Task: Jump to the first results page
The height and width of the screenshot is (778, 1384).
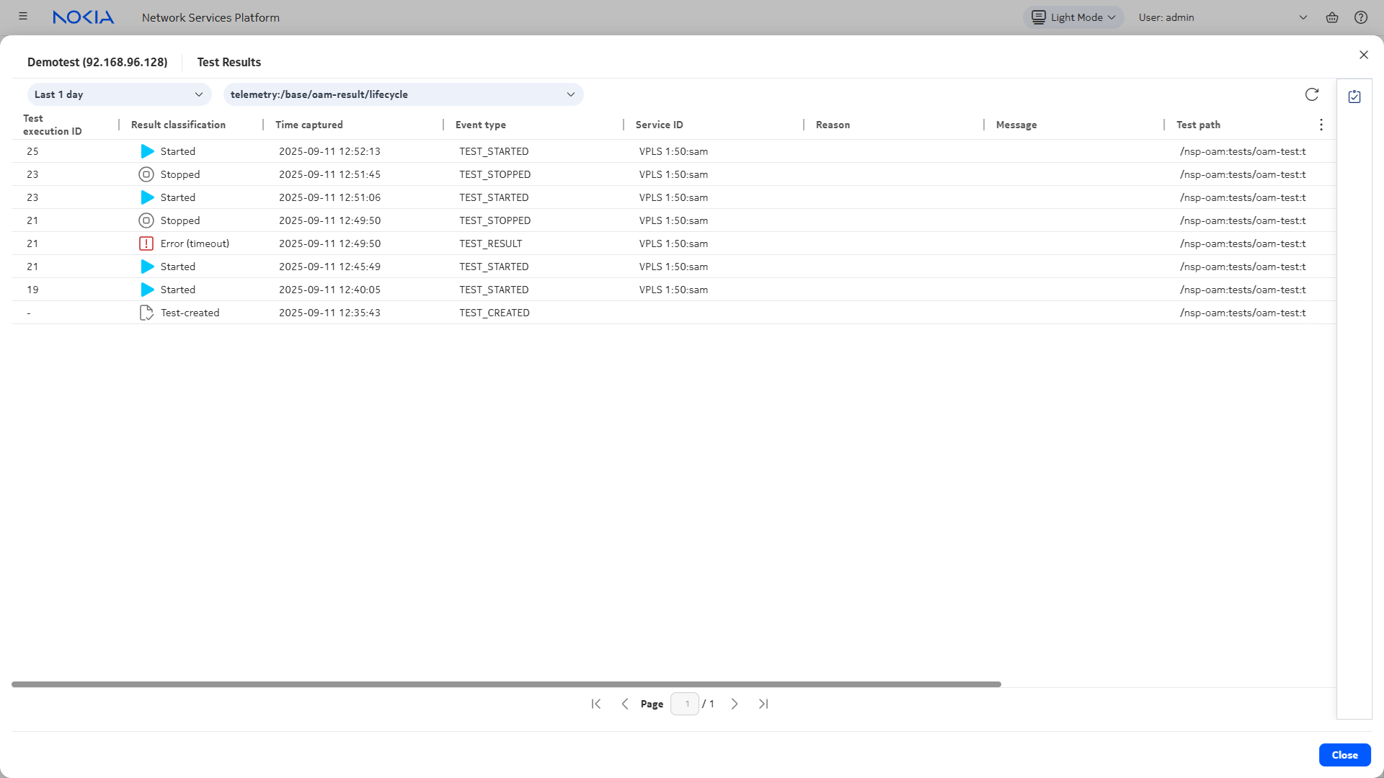Action: tap(596, 704)
